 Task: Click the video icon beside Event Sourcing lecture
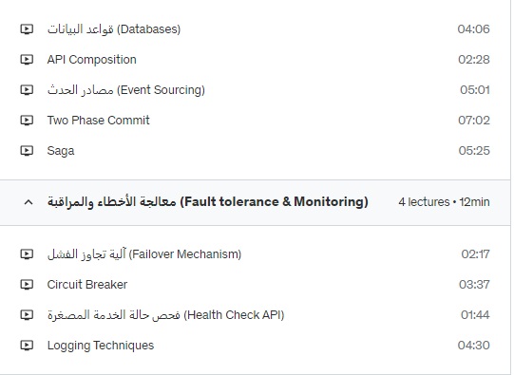[x=27, y=90]
